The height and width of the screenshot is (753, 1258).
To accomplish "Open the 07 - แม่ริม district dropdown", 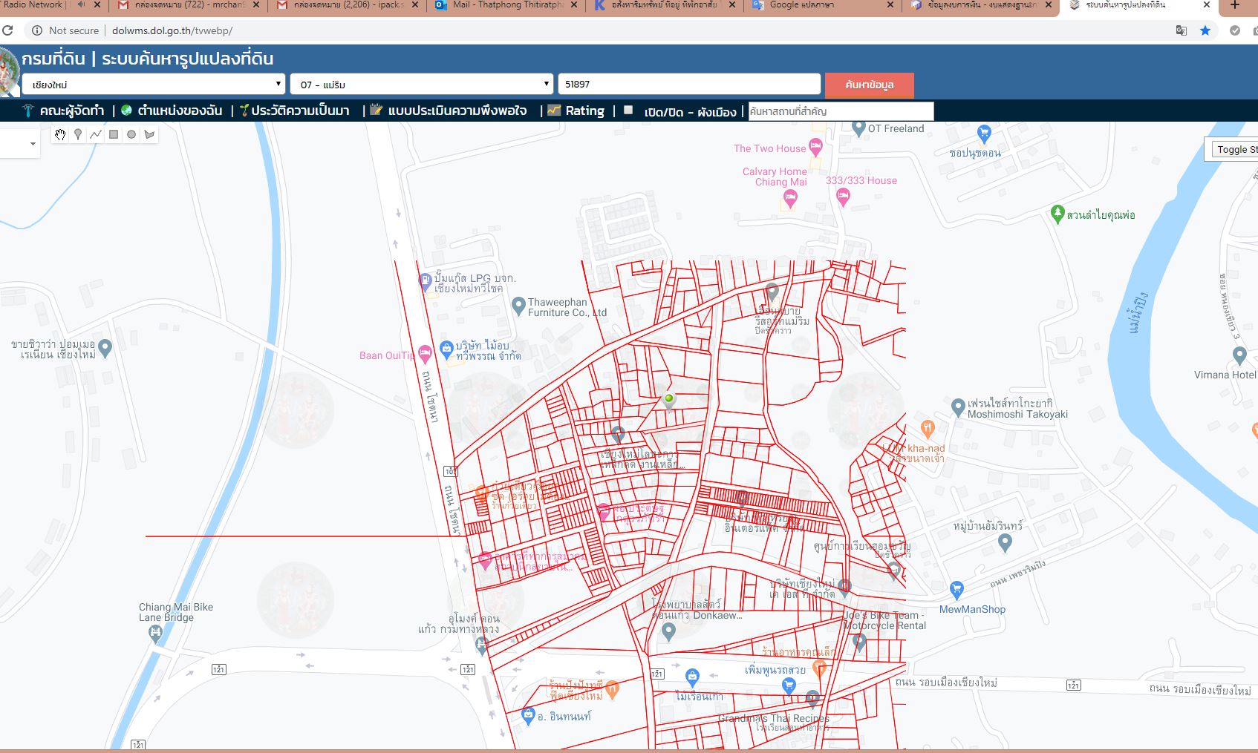I will [x=422, y=84].
